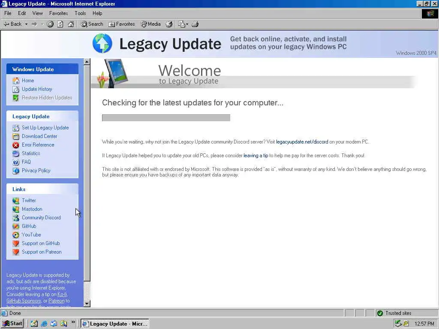The height and width of the screenshot is (329, 439).
Task: Open the Update History sidebar link
Action: pyautogui.click(x=37, y=89)
